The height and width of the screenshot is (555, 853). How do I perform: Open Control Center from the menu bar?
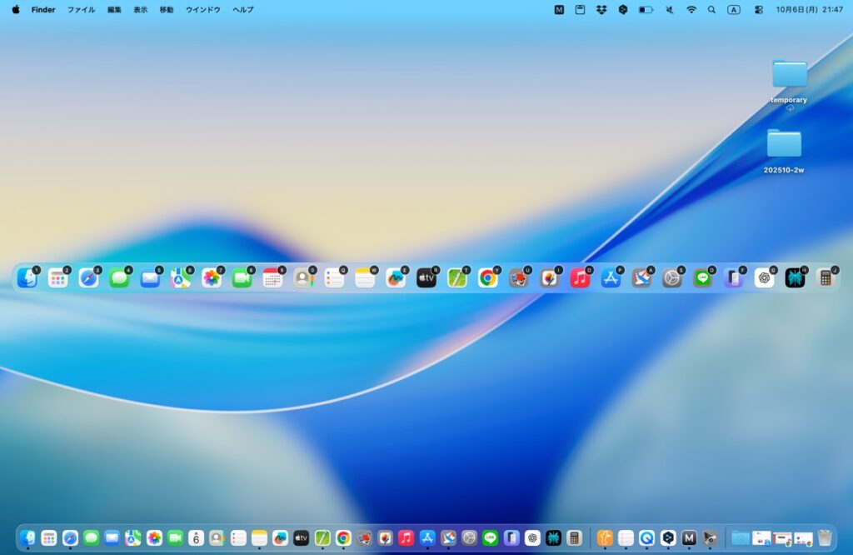click(x=758, y=10)
